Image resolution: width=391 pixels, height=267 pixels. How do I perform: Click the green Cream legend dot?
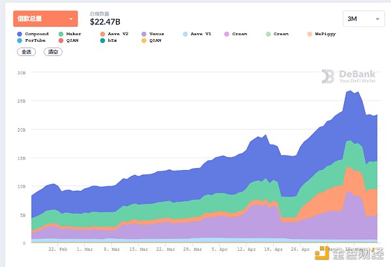pos(268,34)
